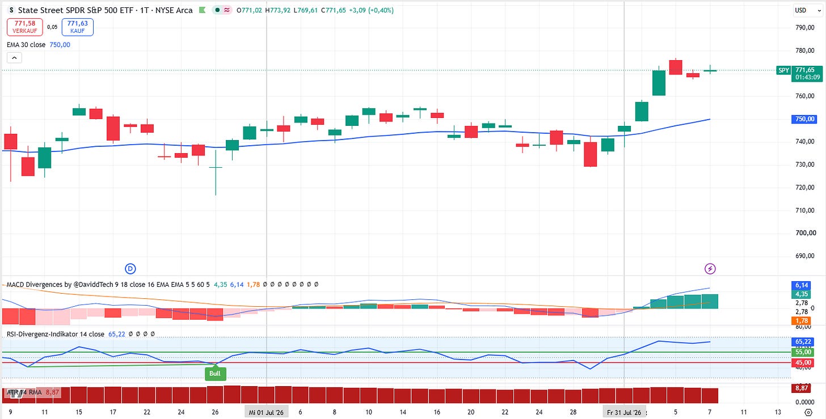Click the 730,00 price scale label

click(x=806, y=164)
